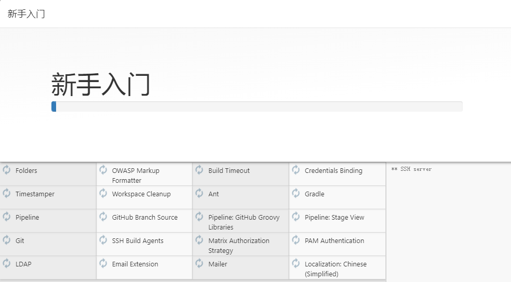Click the status icon beside SSH Build Agents
Screen dimensions: 511x282
point(103,240)
